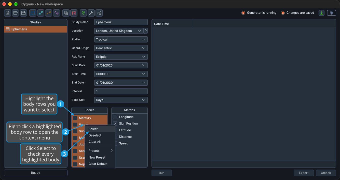
Task: Create a new workspace document
Action: 8,13
